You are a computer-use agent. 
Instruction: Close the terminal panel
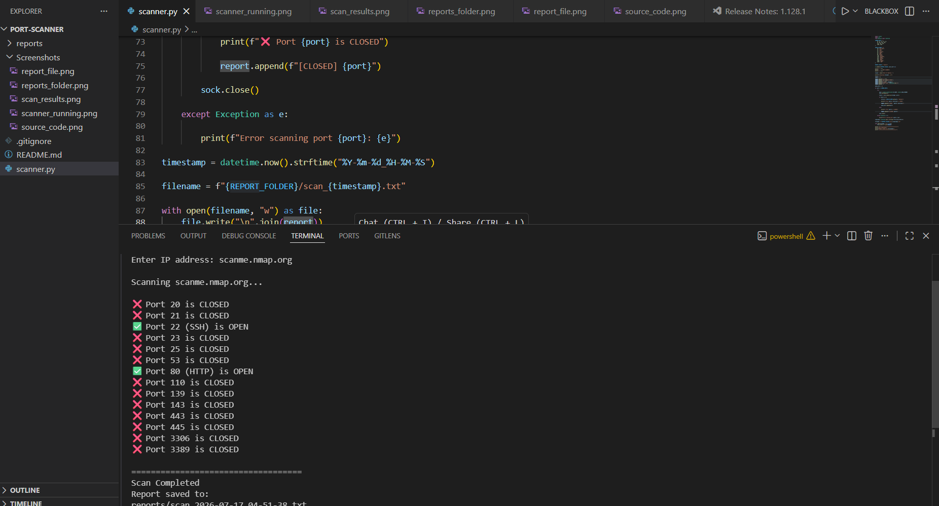(926, 236)
